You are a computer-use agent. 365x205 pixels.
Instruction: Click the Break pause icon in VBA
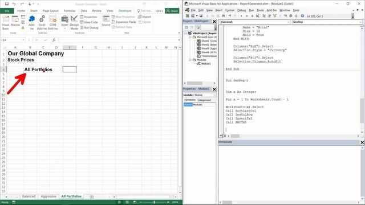click(x=247, y=16)
